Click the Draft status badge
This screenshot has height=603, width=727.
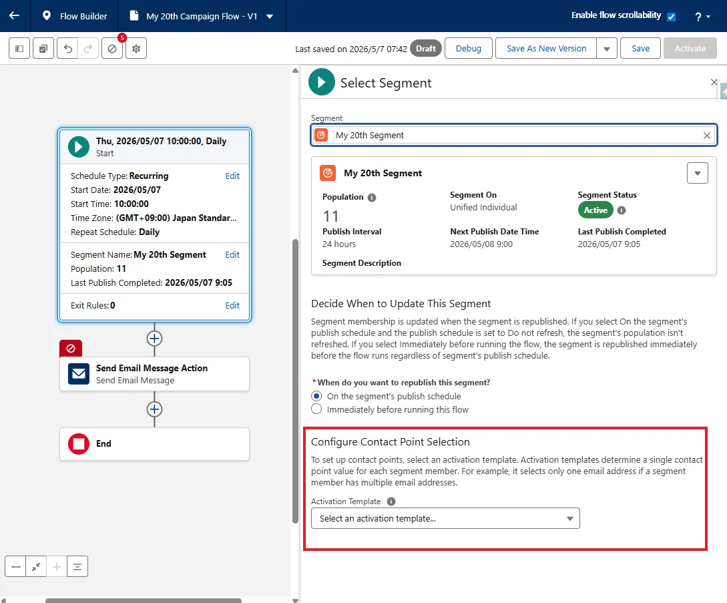[x=426, y=48]
